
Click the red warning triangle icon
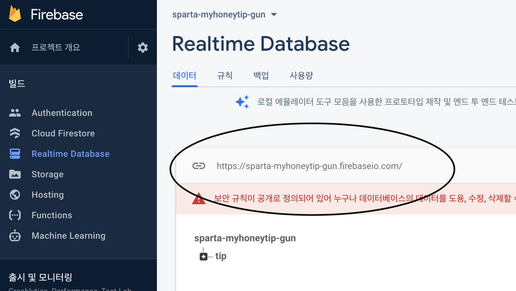(x=199, y=199)
